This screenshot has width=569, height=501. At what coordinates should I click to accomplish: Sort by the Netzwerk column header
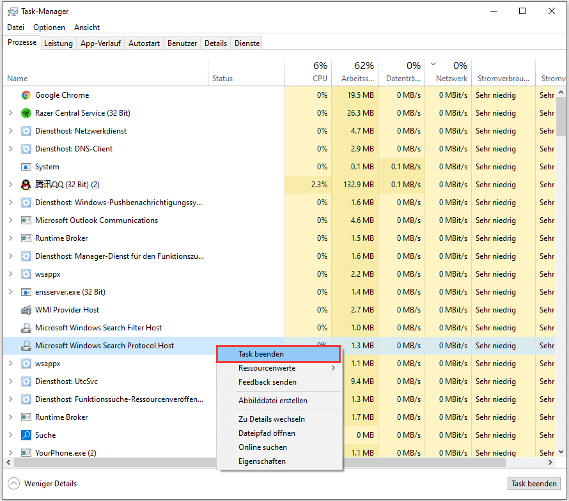[448, 73]
